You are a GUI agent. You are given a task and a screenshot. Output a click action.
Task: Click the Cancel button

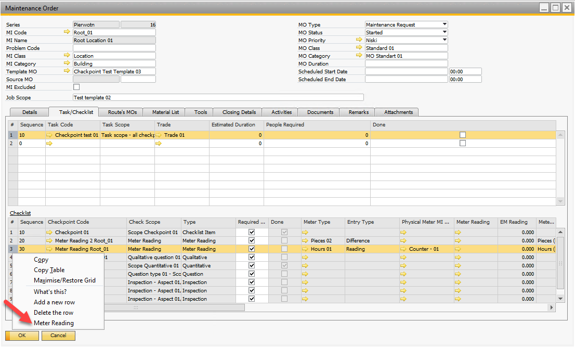tap(58, 336)
